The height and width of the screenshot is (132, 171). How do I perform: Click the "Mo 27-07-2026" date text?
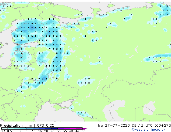114,126
